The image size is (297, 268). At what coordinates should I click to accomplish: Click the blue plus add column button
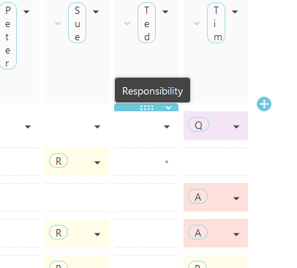coord(264,104)
